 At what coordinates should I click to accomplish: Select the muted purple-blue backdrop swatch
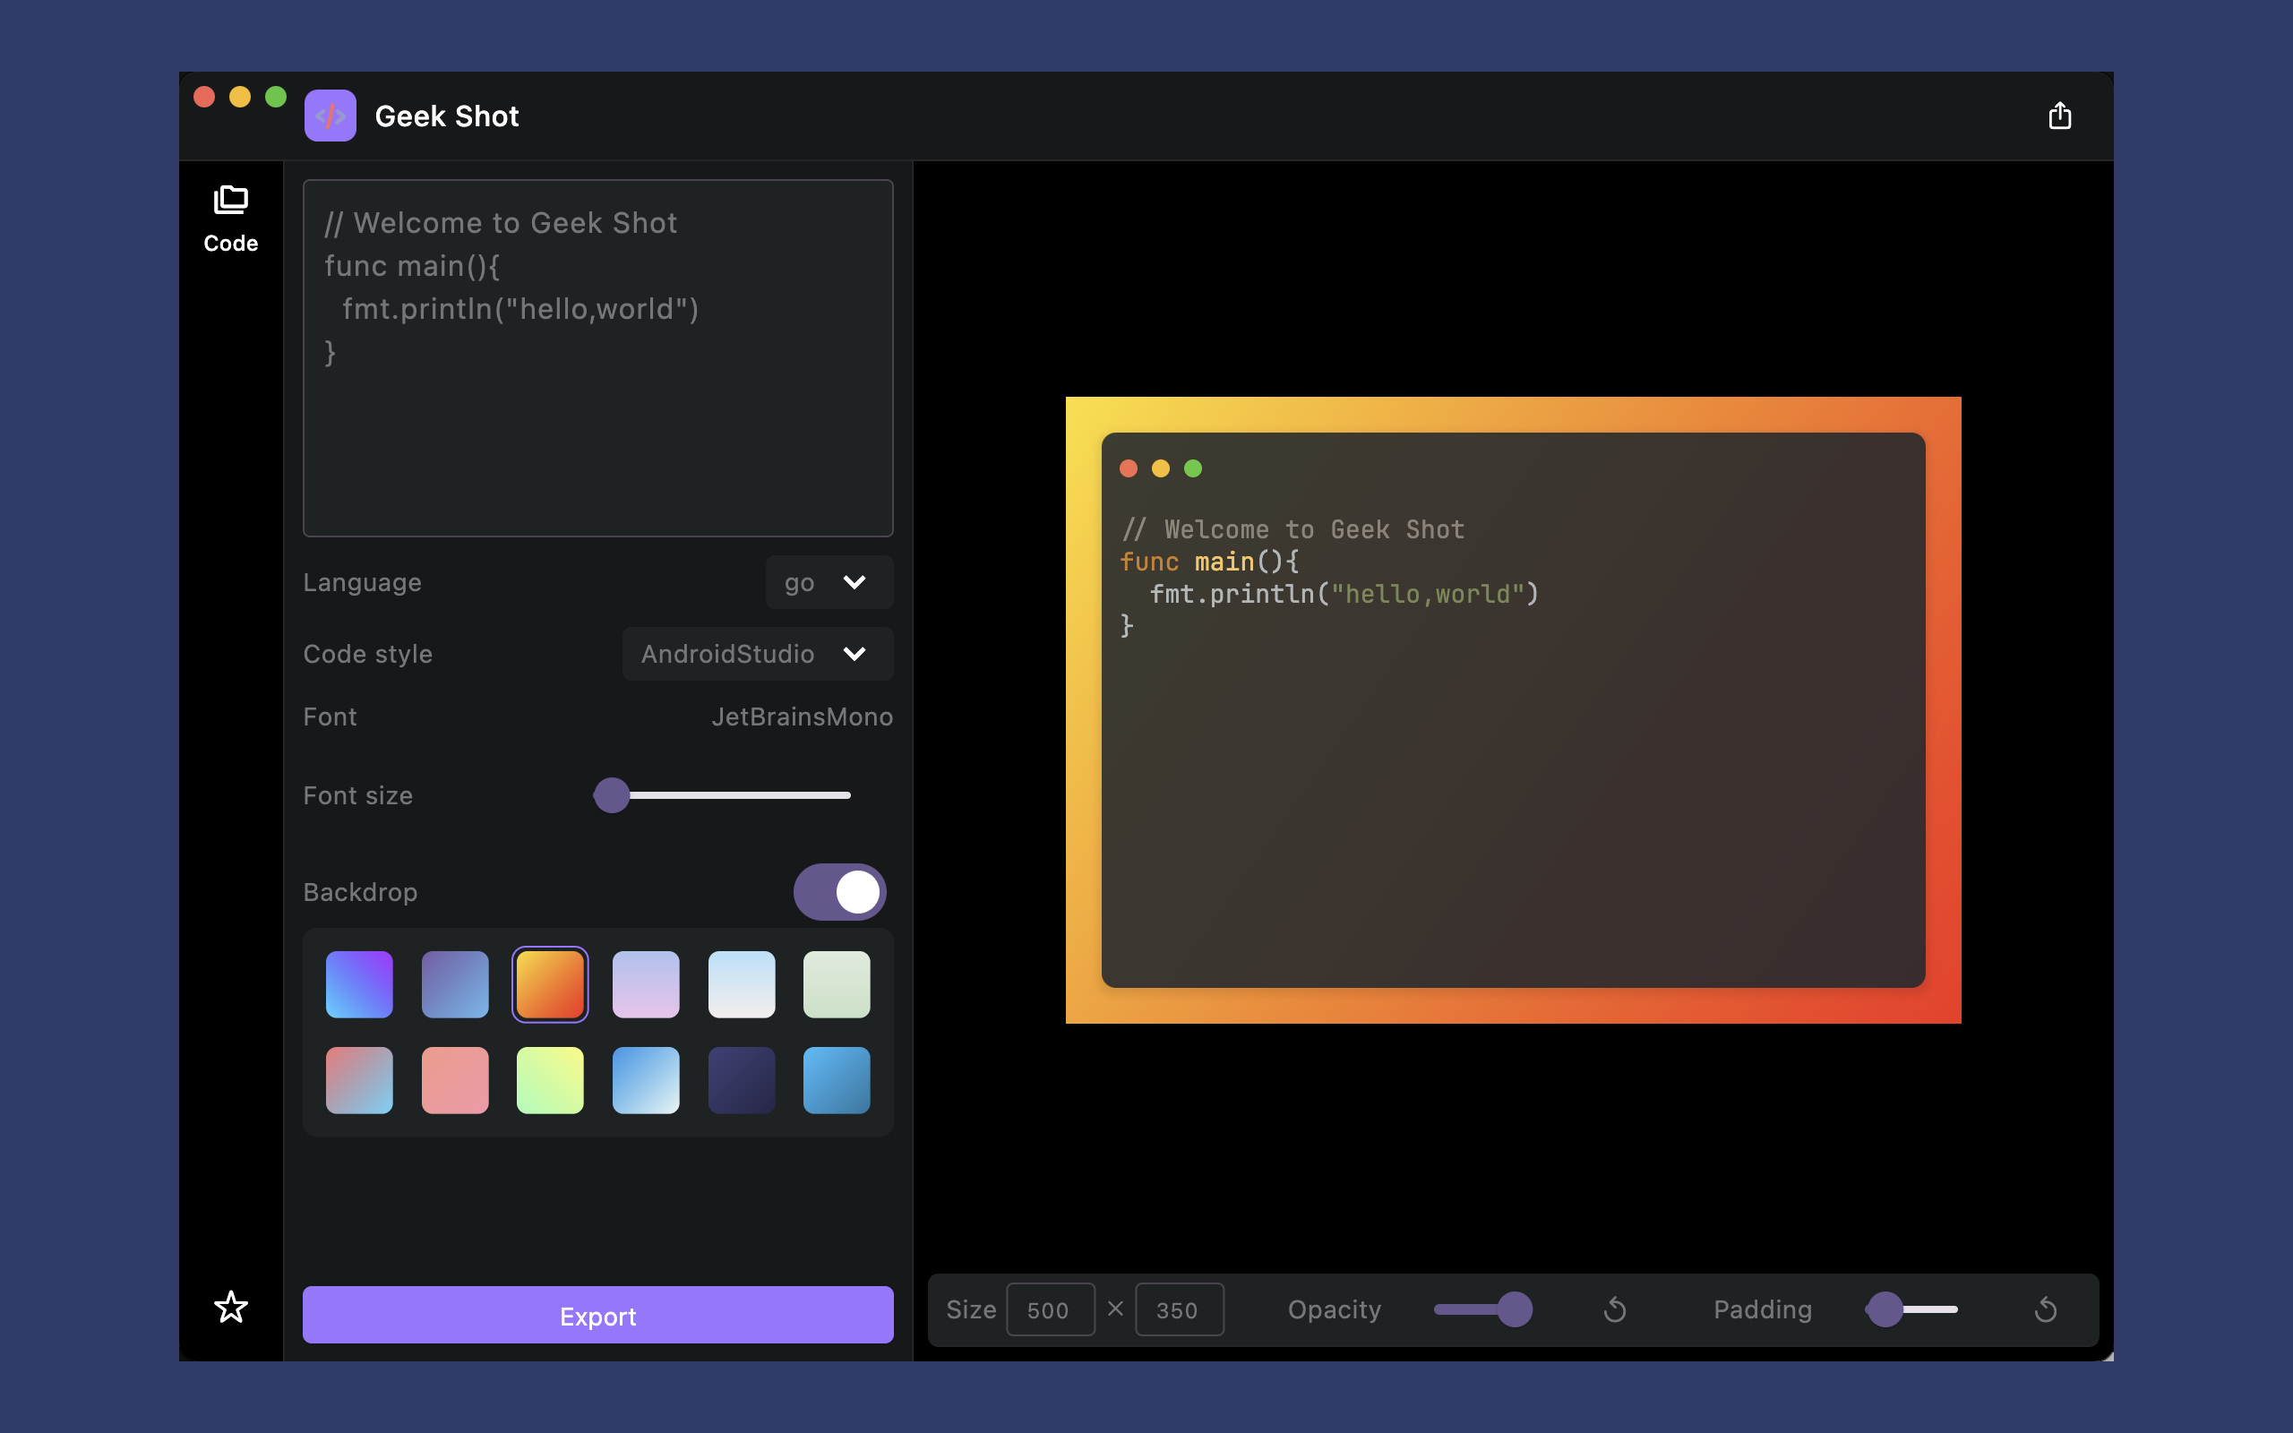[x=455, y=984]
